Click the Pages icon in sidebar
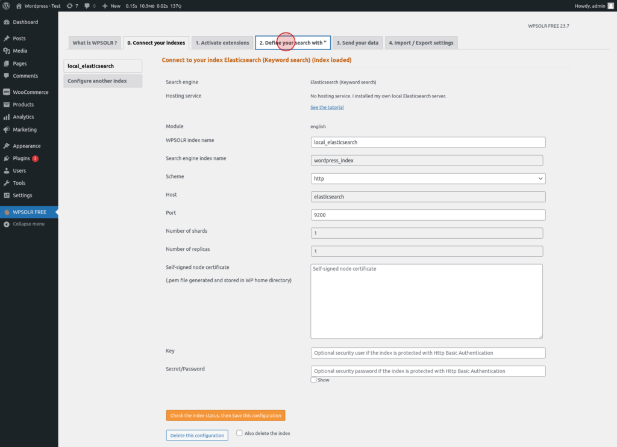 click(7, 63)
